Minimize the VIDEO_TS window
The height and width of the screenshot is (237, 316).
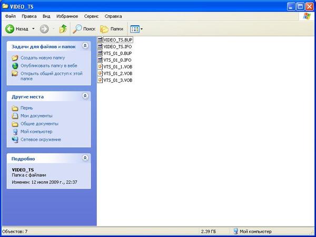point(291,7)
